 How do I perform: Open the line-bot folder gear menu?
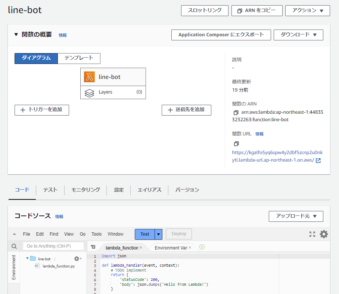pyautogui.click(x=78, y=258)
